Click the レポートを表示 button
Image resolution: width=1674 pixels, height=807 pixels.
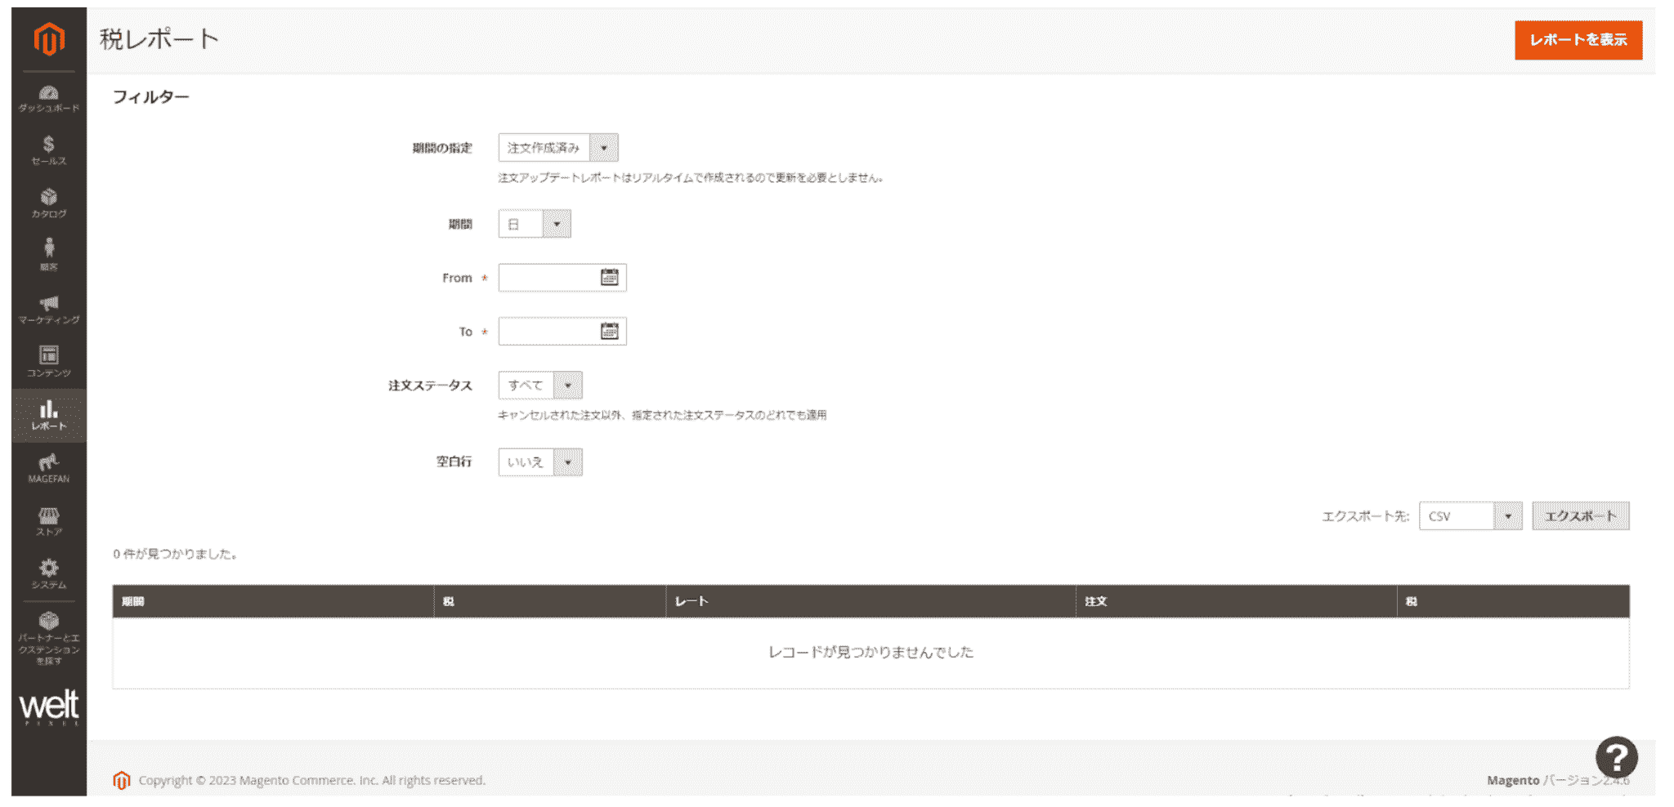1578,39
